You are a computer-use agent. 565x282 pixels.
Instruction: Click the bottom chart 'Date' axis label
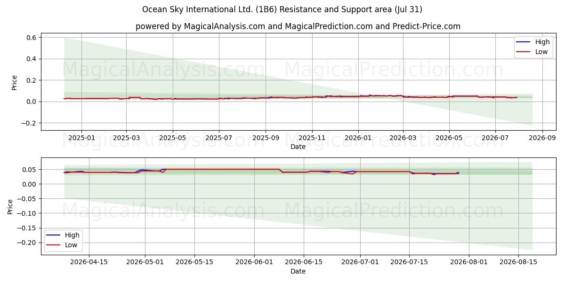coord(298,271)
